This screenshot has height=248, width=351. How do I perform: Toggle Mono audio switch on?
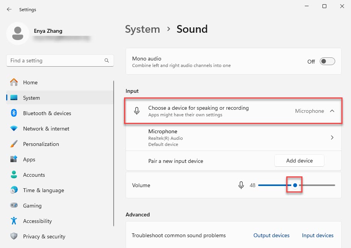pos(327,62)
